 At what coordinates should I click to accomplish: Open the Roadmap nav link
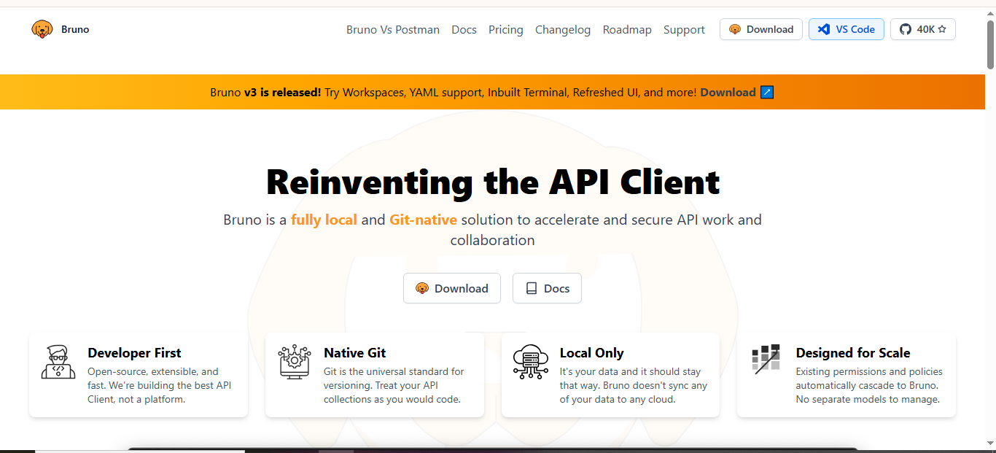[x=627, y=30]
